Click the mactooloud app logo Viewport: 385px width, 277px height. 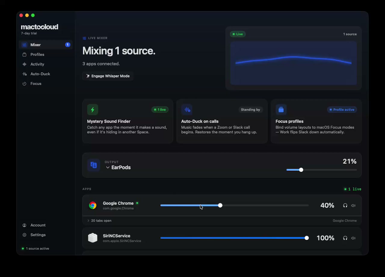click(39, 27)
